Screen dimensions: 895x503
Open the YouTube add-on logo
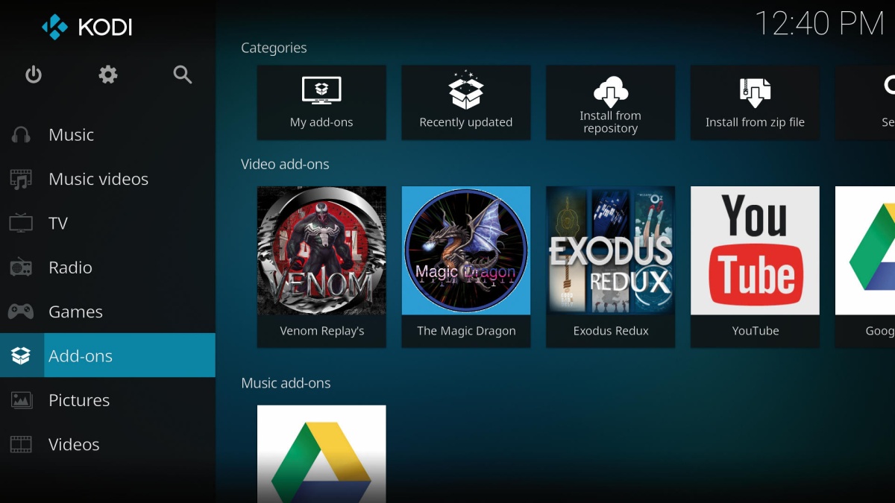(x=756, y=250)
